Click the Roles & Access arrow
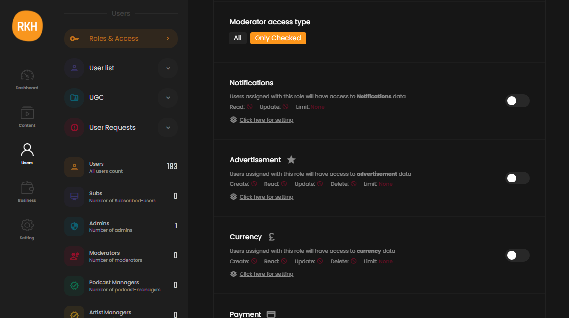The height and width of the screenshot is (318, 569). [168, 39]
